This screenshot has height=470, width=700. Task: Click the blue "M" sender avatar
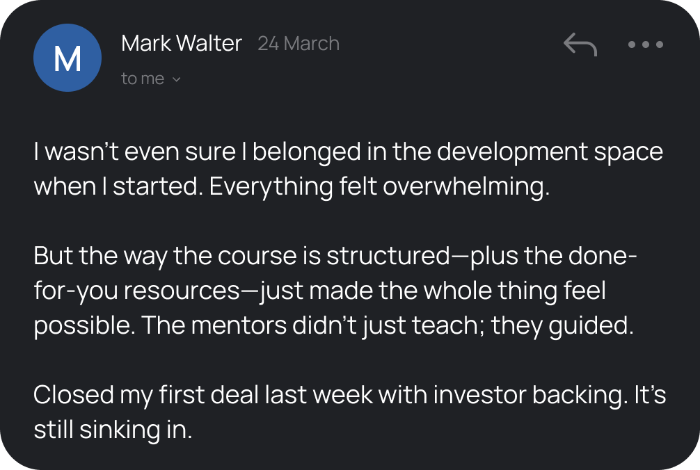pyautogui.click(x=67, y=58)
